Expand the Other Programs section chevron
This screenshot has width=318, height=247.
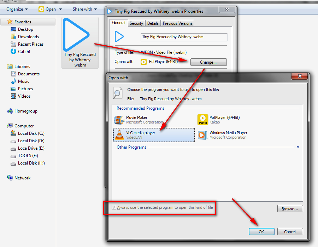298,147
